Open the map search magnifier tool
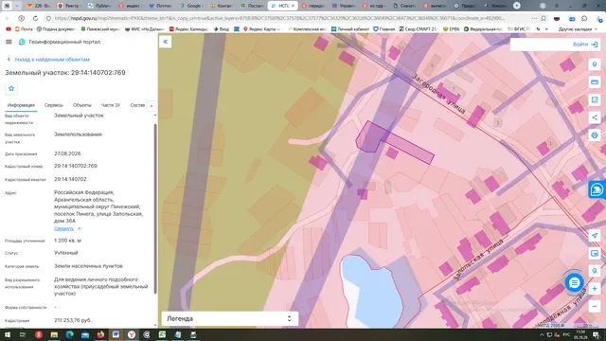 (595, 271)
